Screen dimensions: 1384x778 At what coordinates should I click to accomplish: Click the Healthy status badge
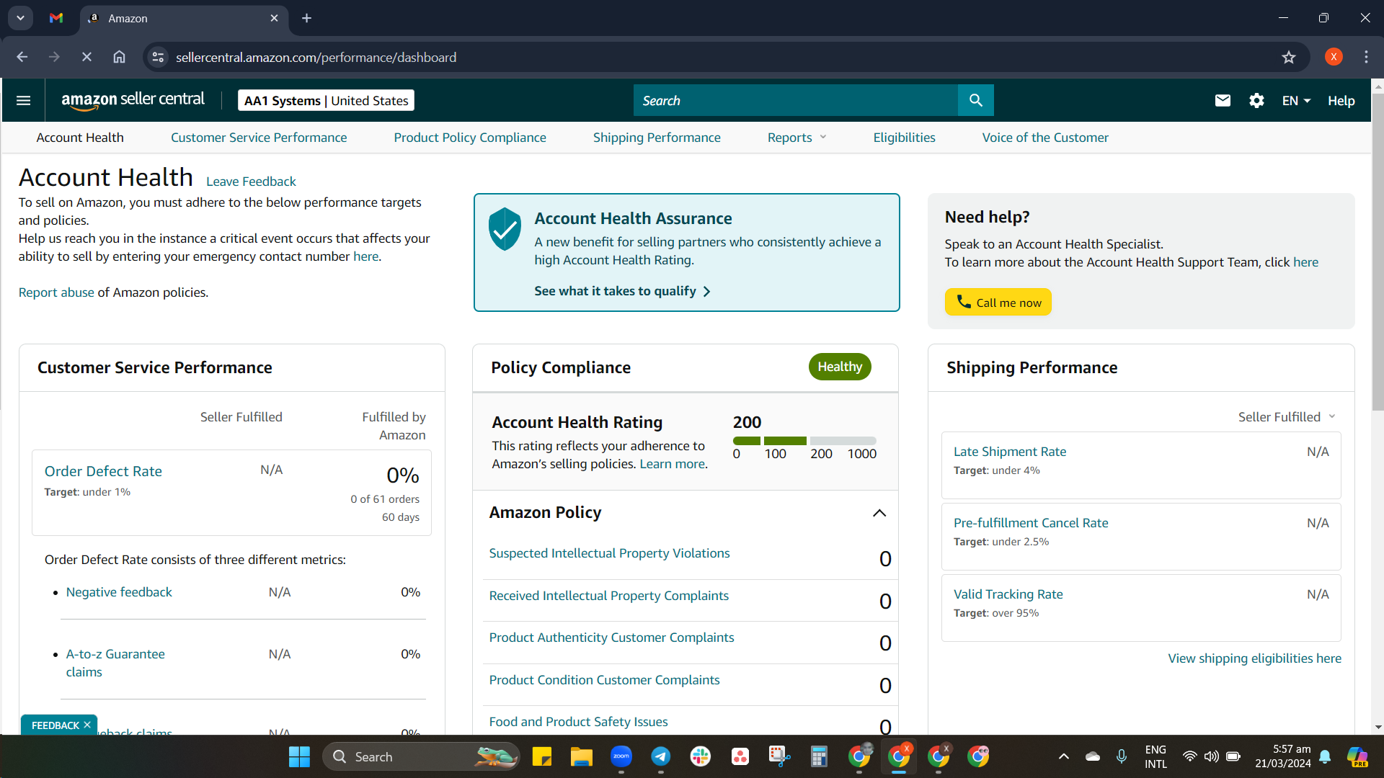840,367
